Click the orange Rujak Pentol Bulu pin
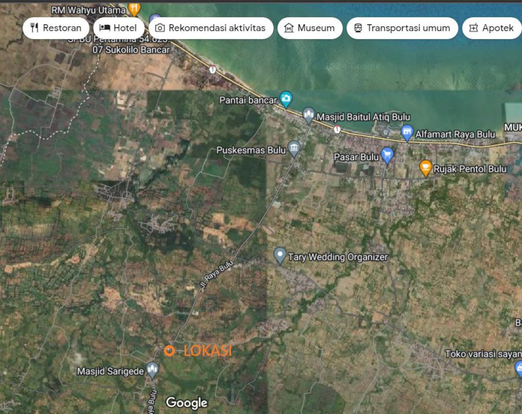The height and width of the screenshot is (414, 522). click(x=425, y=168)
